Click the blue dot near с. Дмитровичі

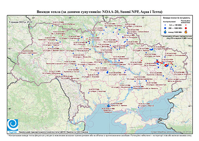click(33, 55)
